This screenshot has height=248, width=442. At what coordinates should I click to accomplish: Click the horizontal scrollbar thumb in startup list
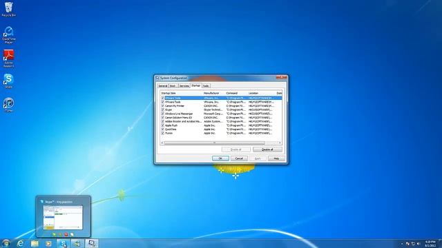(x=215, y=143)
